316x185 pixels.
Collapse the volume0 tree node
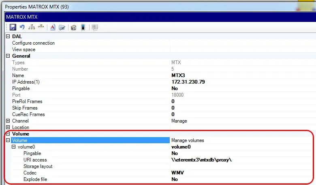pyautogui.click(x=14, y=147)
